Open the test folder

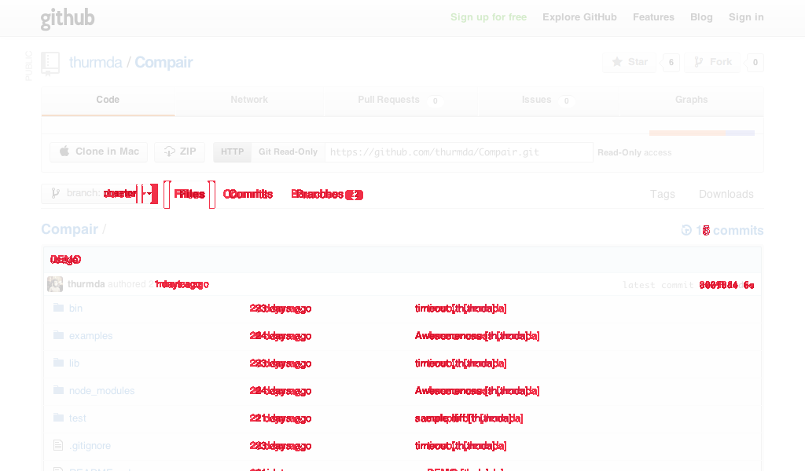click(x=78, y=418)
